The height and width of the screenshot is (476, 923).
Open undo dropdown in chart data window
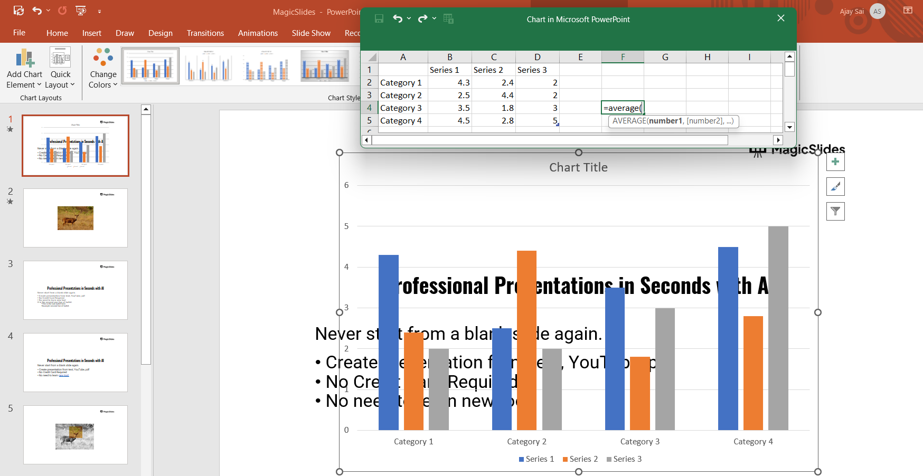coord(409,19)
